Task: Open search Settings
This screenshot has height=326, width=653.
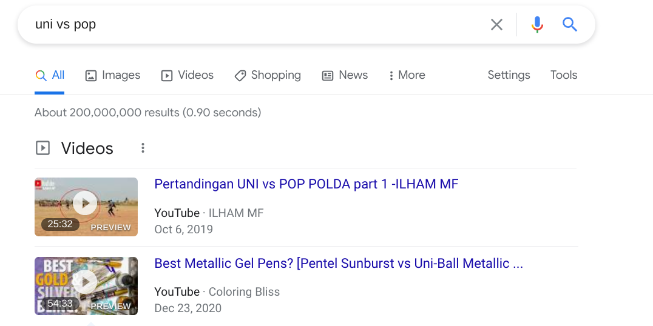Action: (509, 75)
